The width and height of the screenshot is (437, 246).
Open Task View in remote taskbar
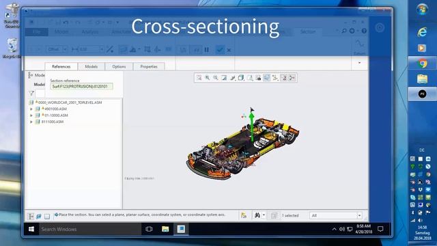149,229
